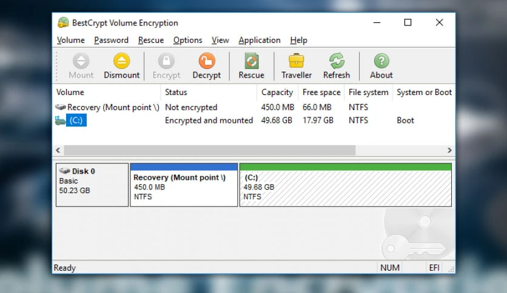Click the 66.0 MB free space cell

[x=317, y=107]
